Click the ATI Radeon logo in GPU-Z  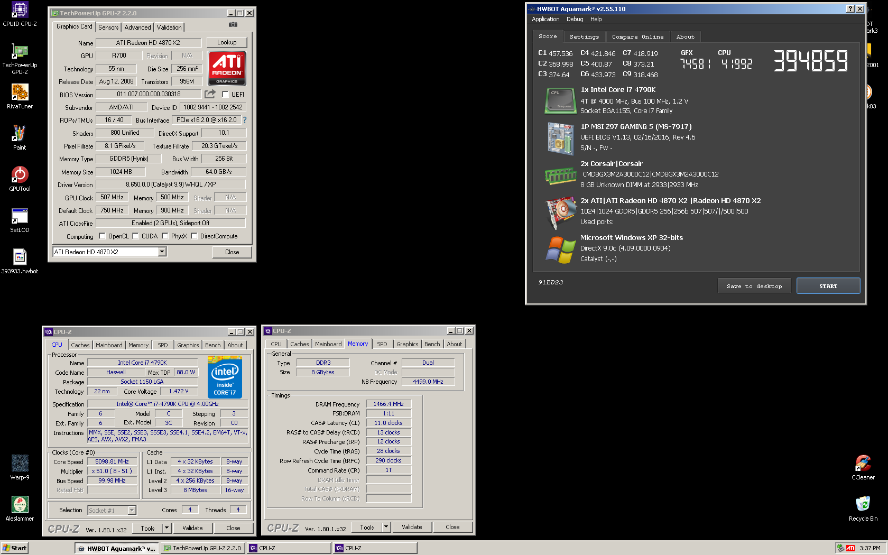(227, 68)
